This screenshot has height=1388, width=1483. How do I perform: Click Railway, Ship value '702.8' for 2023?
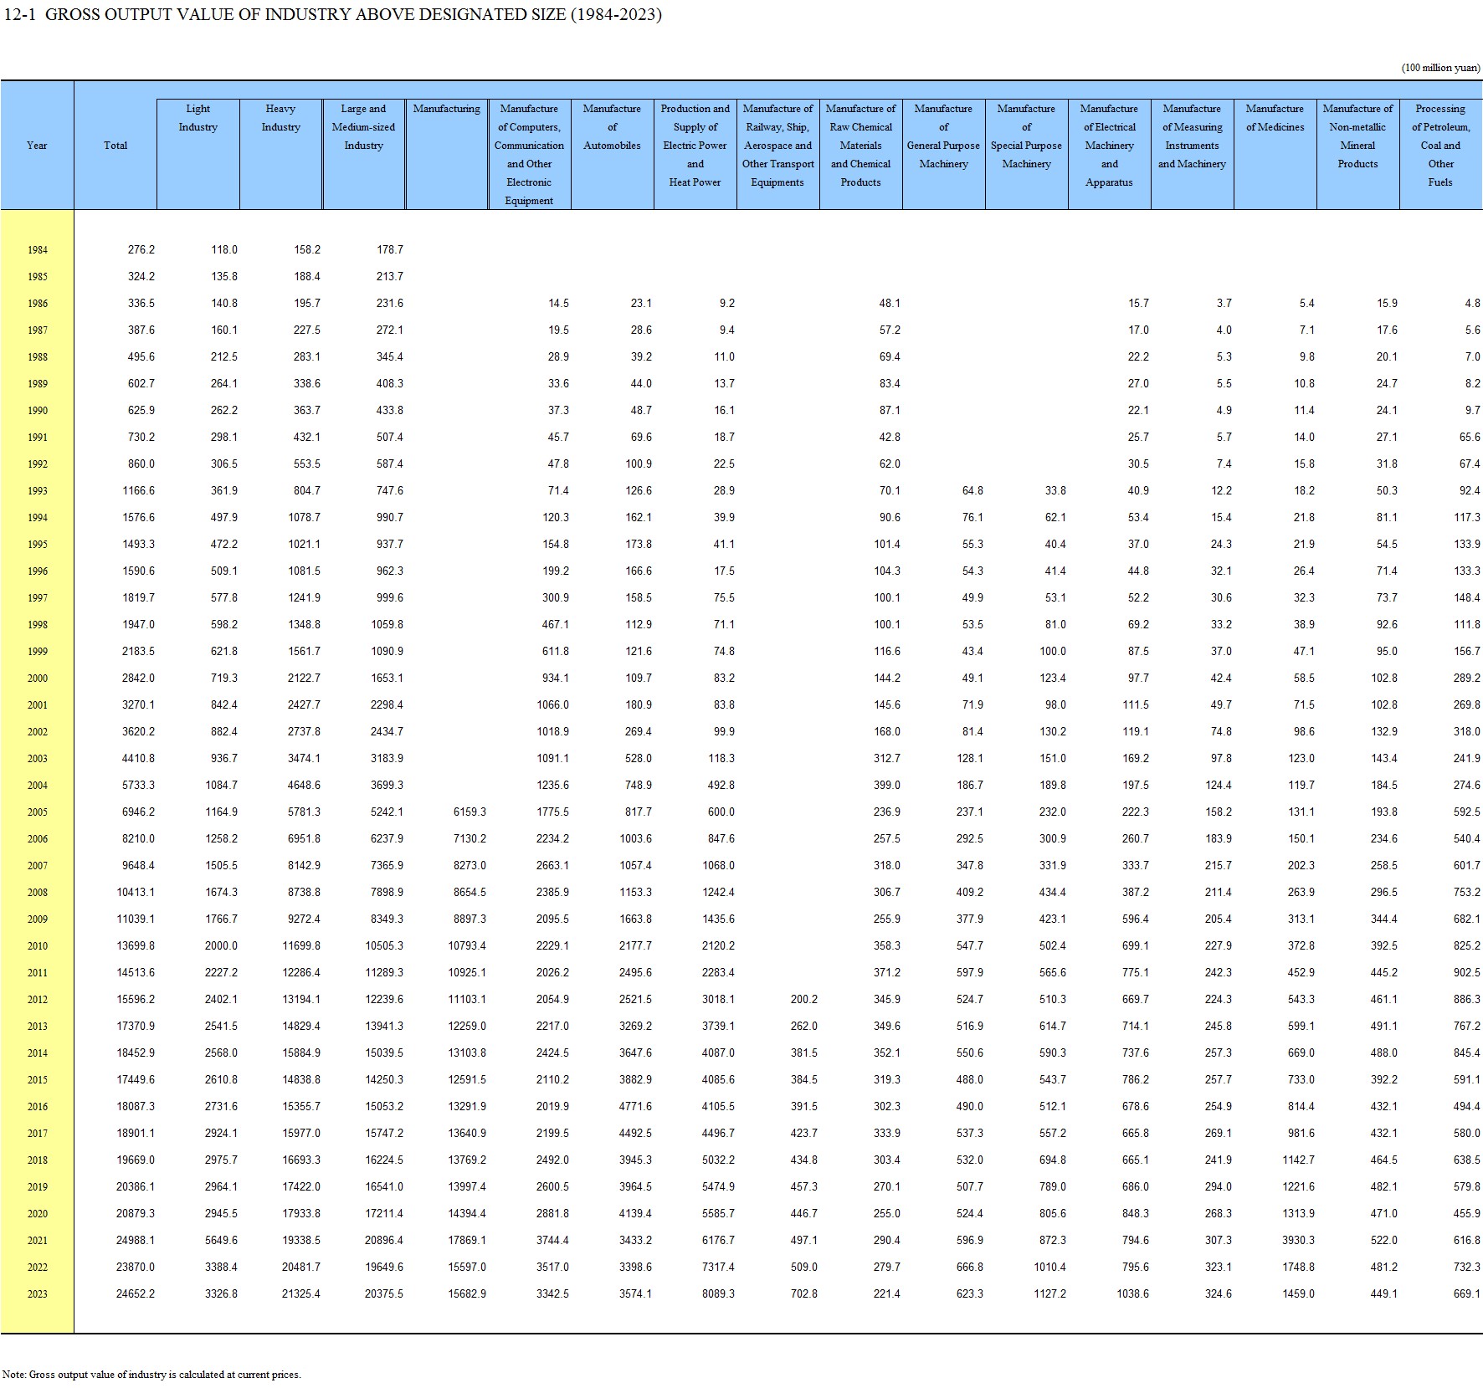click(803, 1293)
